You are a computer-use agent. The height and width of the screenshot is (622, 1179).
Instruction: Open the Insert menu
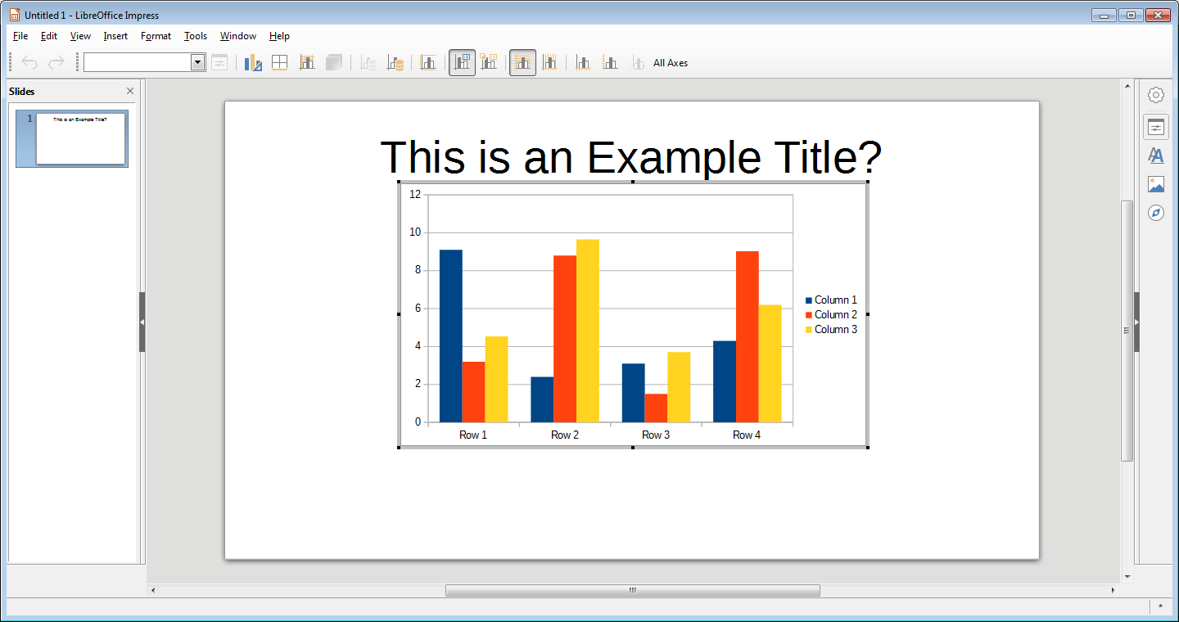(x=115, y=36)
